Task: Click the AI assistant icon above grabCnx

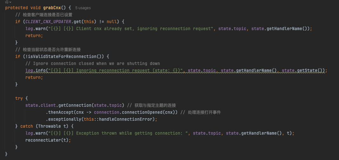Action: pyautogui.click(x=7, y=2)
